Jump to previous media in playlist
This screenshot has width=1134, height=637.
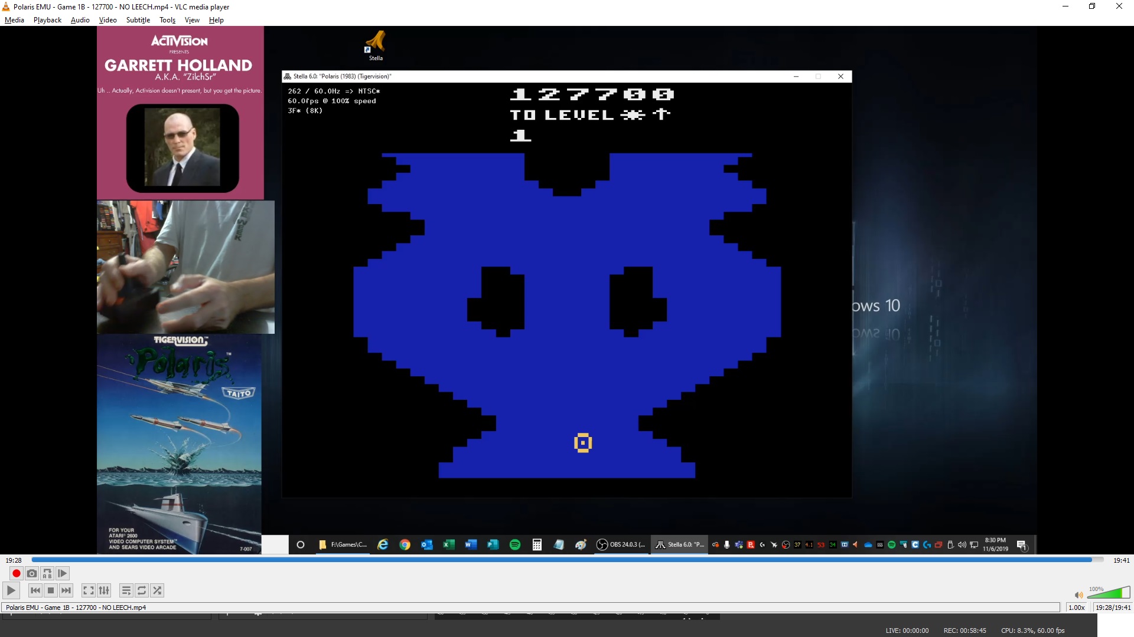pyautogui.click(x=35, y=590)
